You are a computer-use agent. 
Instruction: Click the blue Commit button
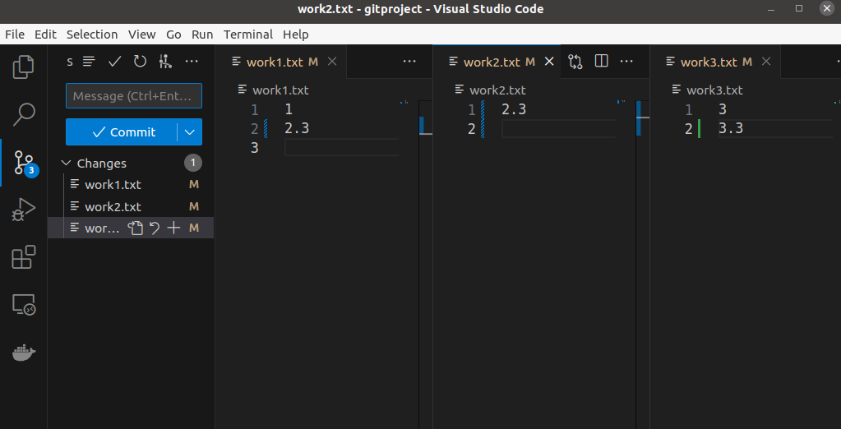(121, 132)
